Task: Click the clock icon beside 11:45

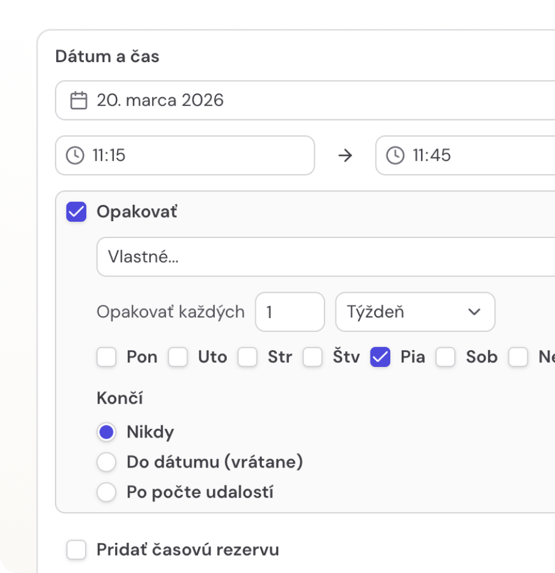Action: tap(395, 155)
